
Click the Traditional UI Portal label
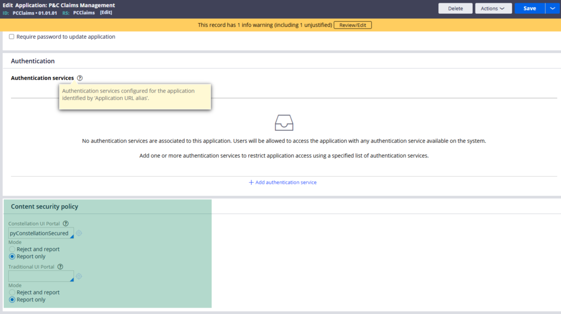pyautogui.click(x=31, y=267)
